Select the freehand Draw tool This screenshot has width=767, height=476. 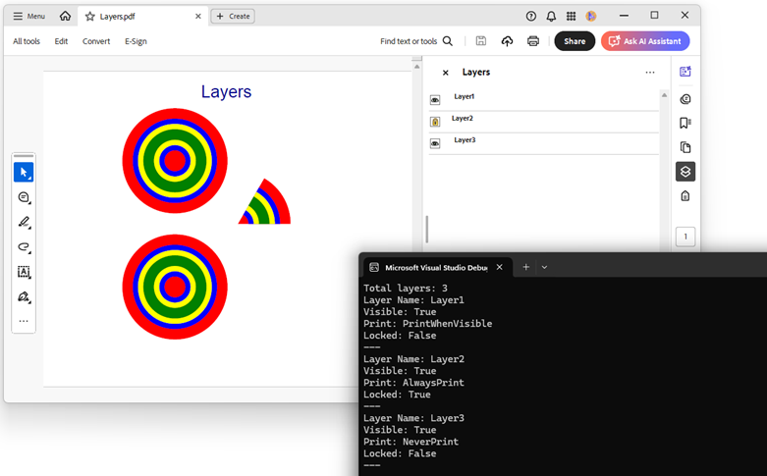[x=24, y=247]
